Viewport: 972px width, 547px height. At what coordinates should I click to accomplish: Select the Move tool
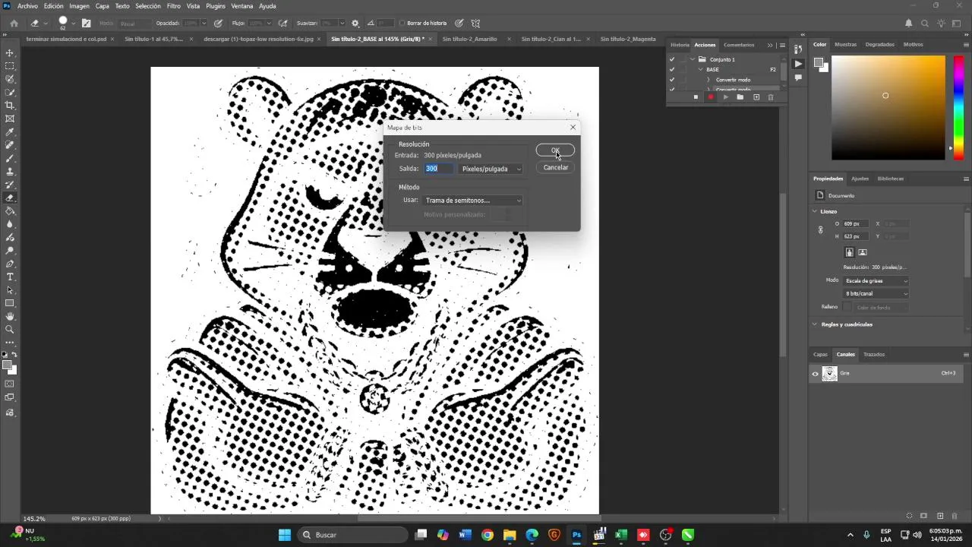[10, 53]
